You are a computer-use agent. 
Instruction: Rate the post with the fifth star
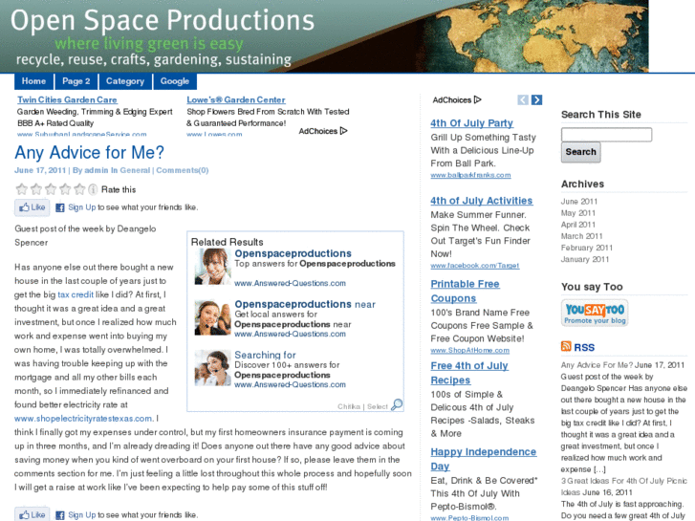coord(78,189)
